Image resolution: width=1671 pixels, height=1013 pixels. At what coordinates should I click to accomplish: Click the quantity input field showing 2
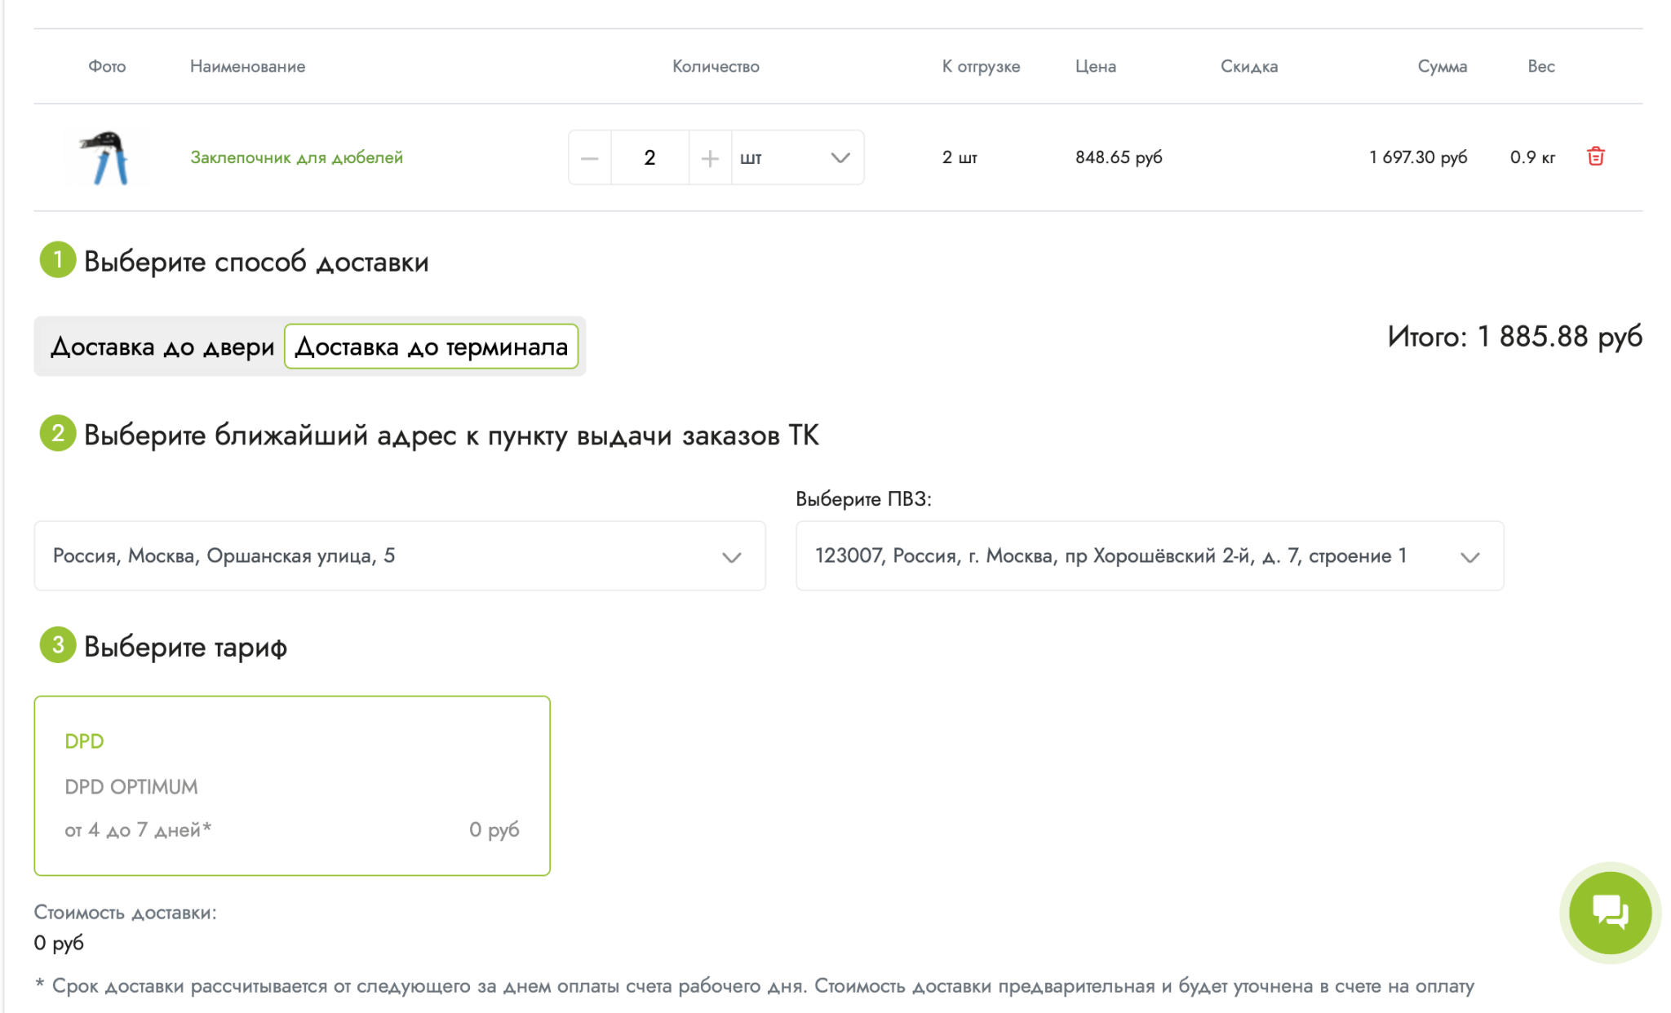(649, 157)
